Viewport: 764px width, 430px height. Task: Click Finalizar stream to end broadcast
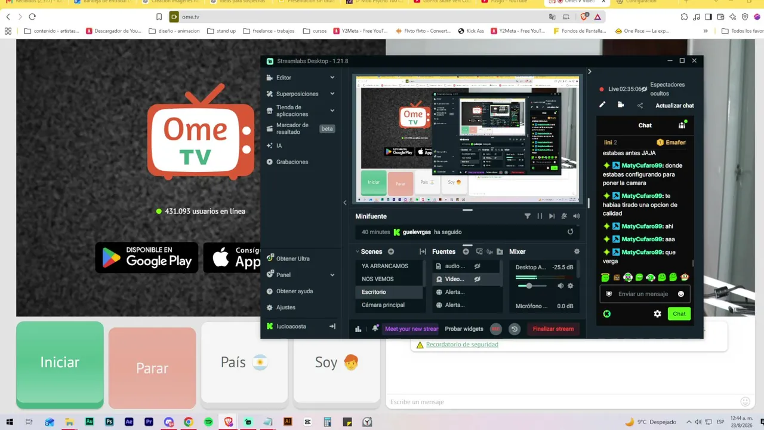pos(553,329)
